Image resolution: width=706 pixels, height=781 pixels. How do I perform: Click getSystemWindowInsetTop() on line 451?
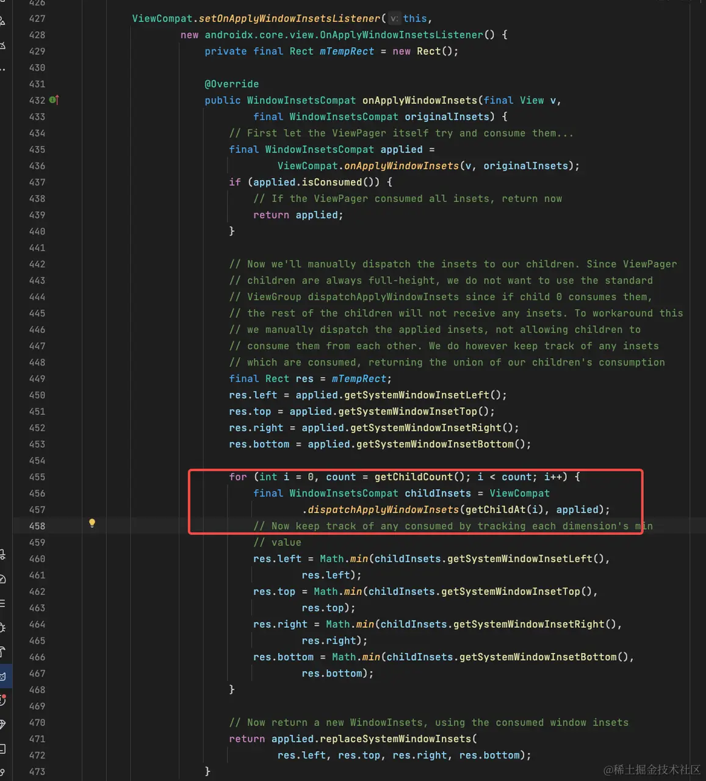[414, 411]
